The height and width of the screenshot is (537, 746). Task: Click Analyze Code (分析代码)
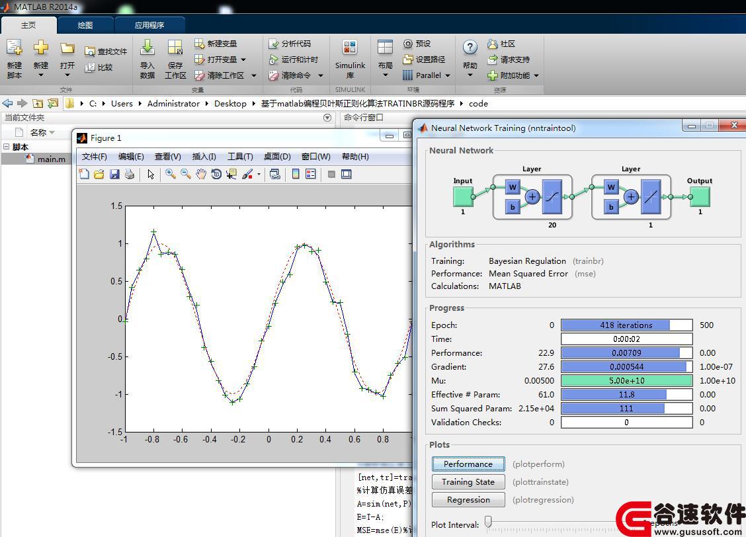290,44
